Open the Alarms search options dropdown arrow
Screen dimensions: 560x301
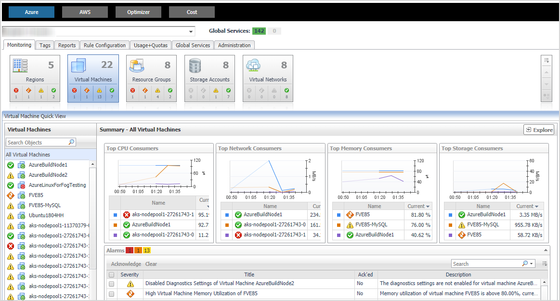532,263
